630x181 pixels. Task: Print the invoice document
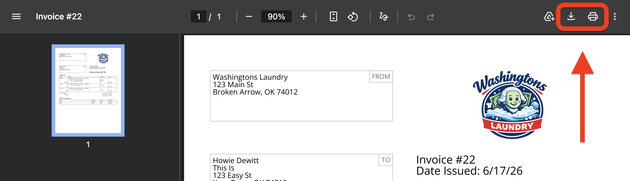[x=593, y=16]
